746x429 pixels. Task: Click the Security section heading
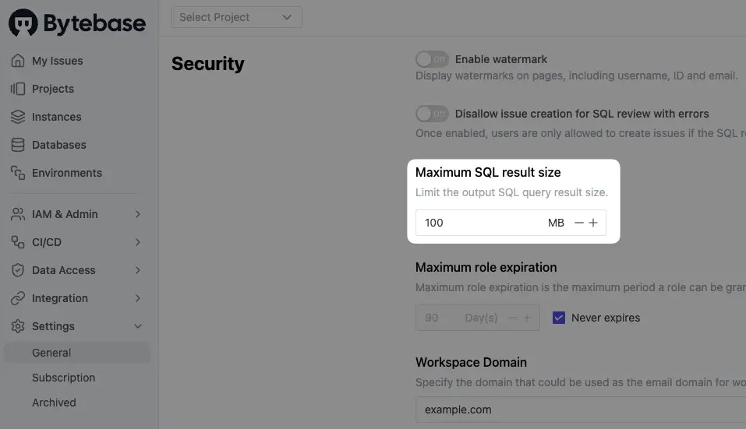[208, 64]
